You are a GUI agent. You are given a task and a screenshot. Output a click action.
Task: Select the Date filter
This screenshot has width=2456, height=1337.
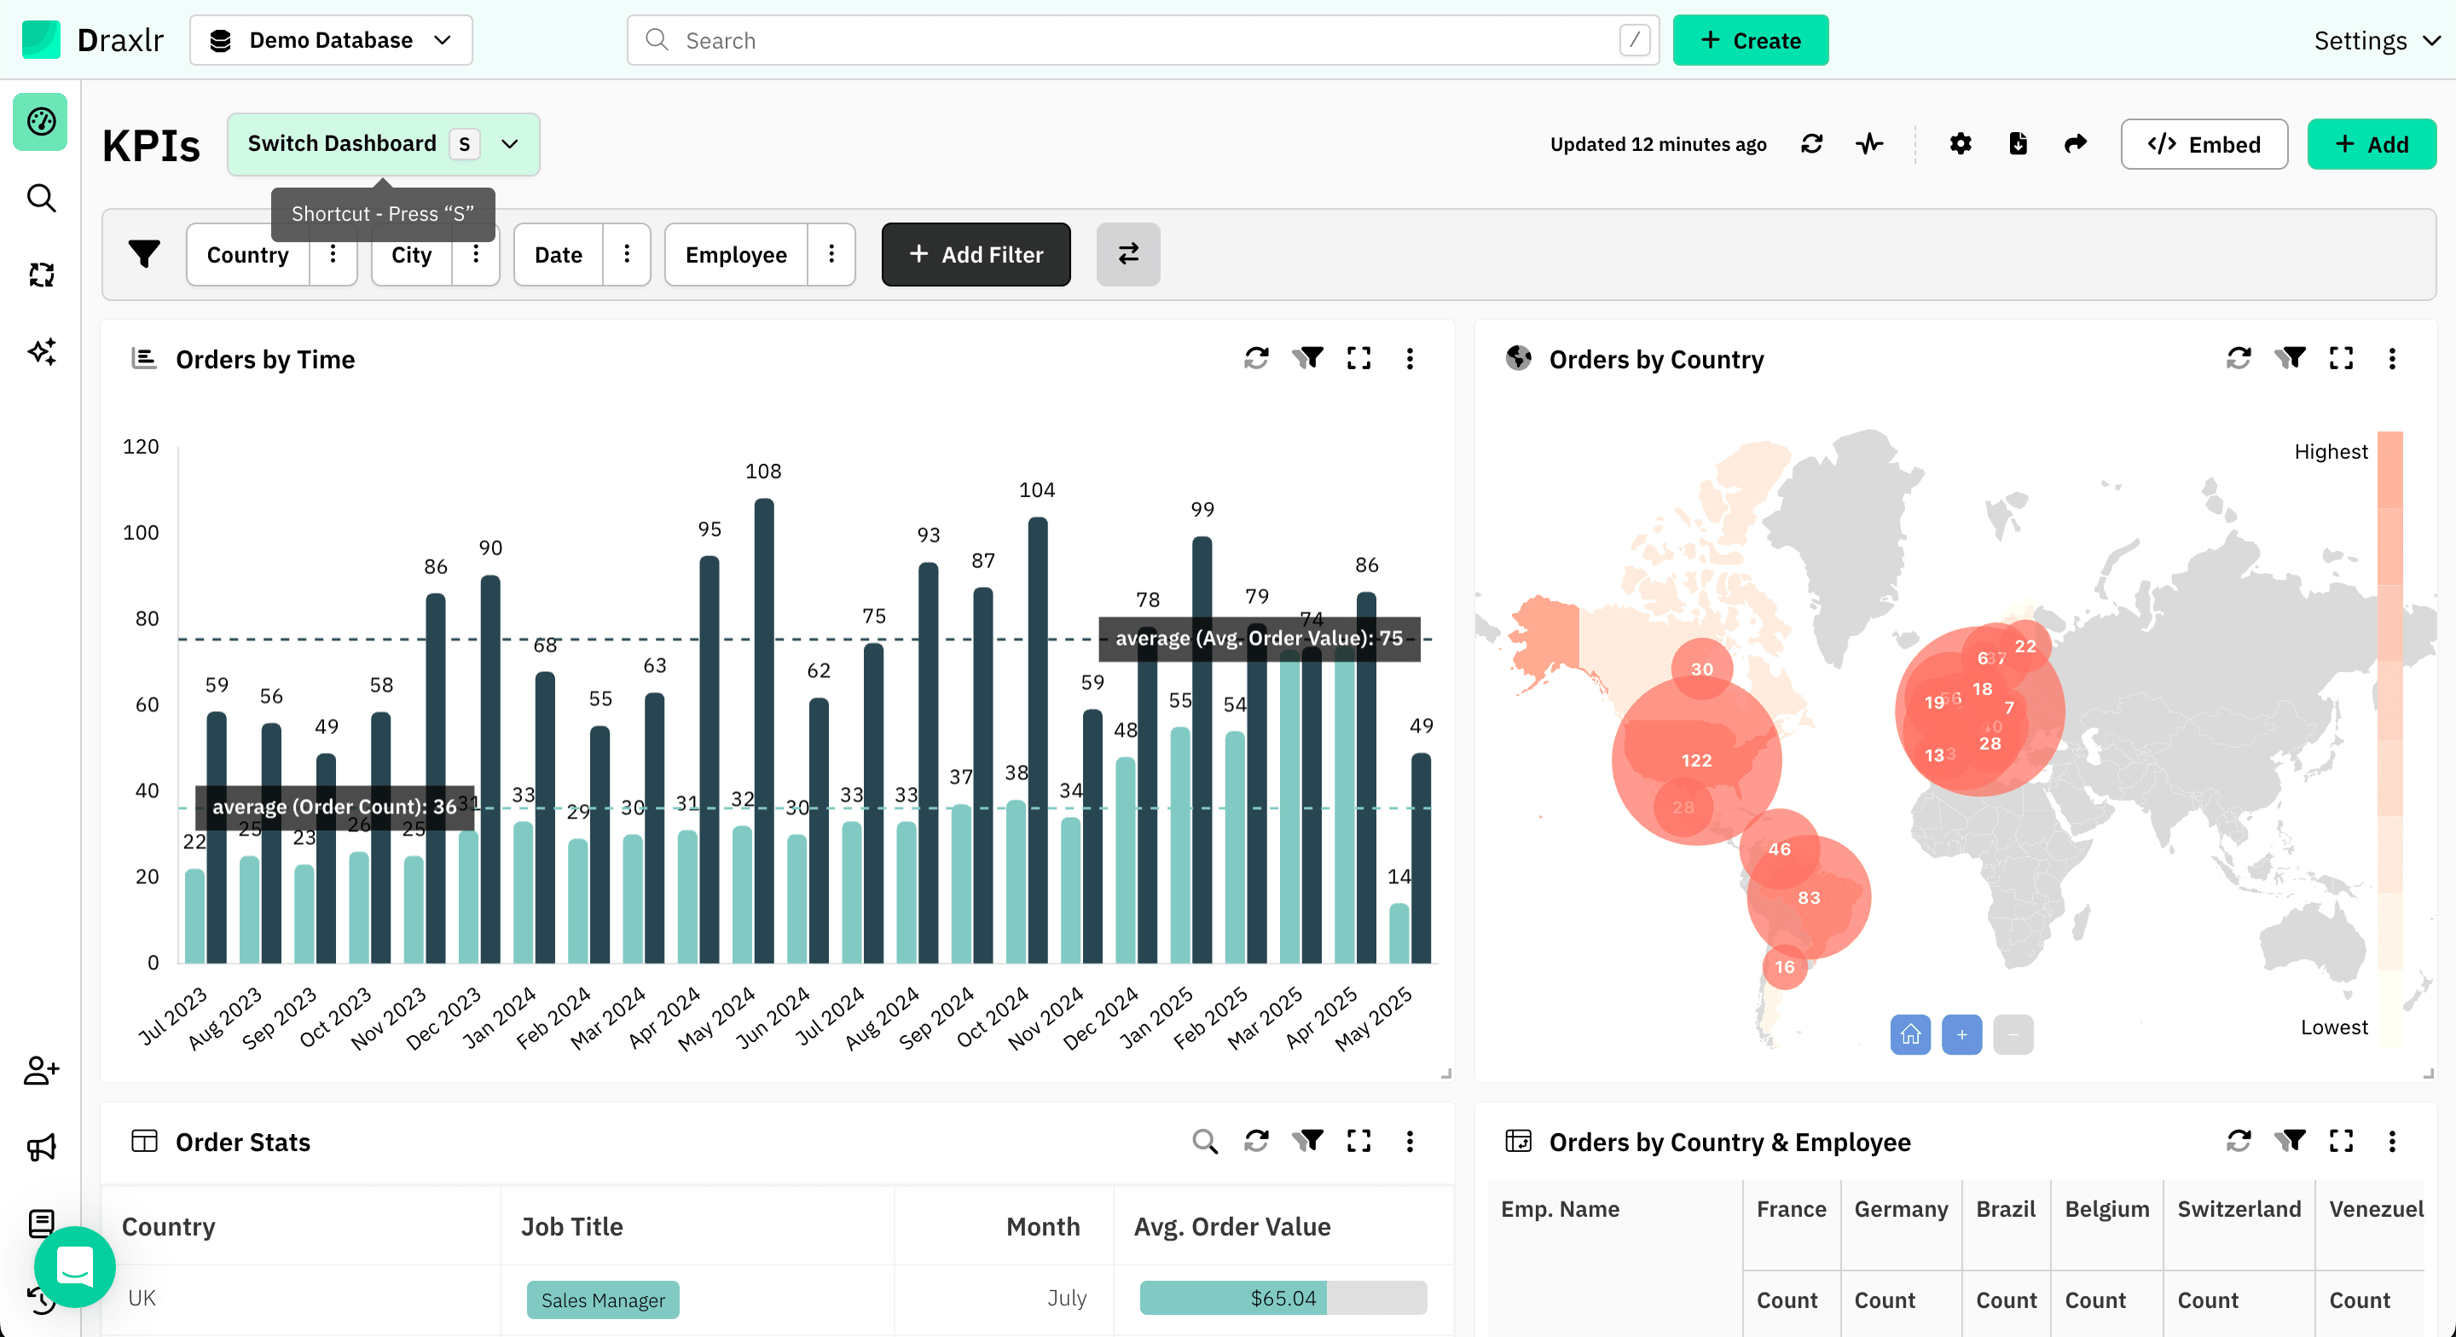[x=559, y=255]
